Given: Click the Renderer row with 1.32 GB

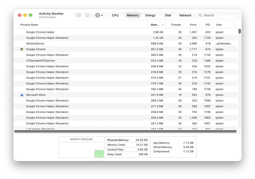Looking at the screenshot, I should [125, 38].
